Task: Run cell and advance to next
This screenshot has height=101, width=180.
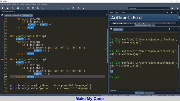Action: (33, 8)
